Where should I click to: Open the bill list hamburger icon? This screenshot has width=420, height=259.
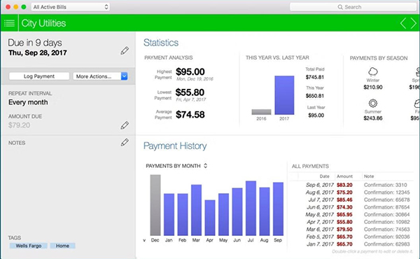[x=9, y=23]
